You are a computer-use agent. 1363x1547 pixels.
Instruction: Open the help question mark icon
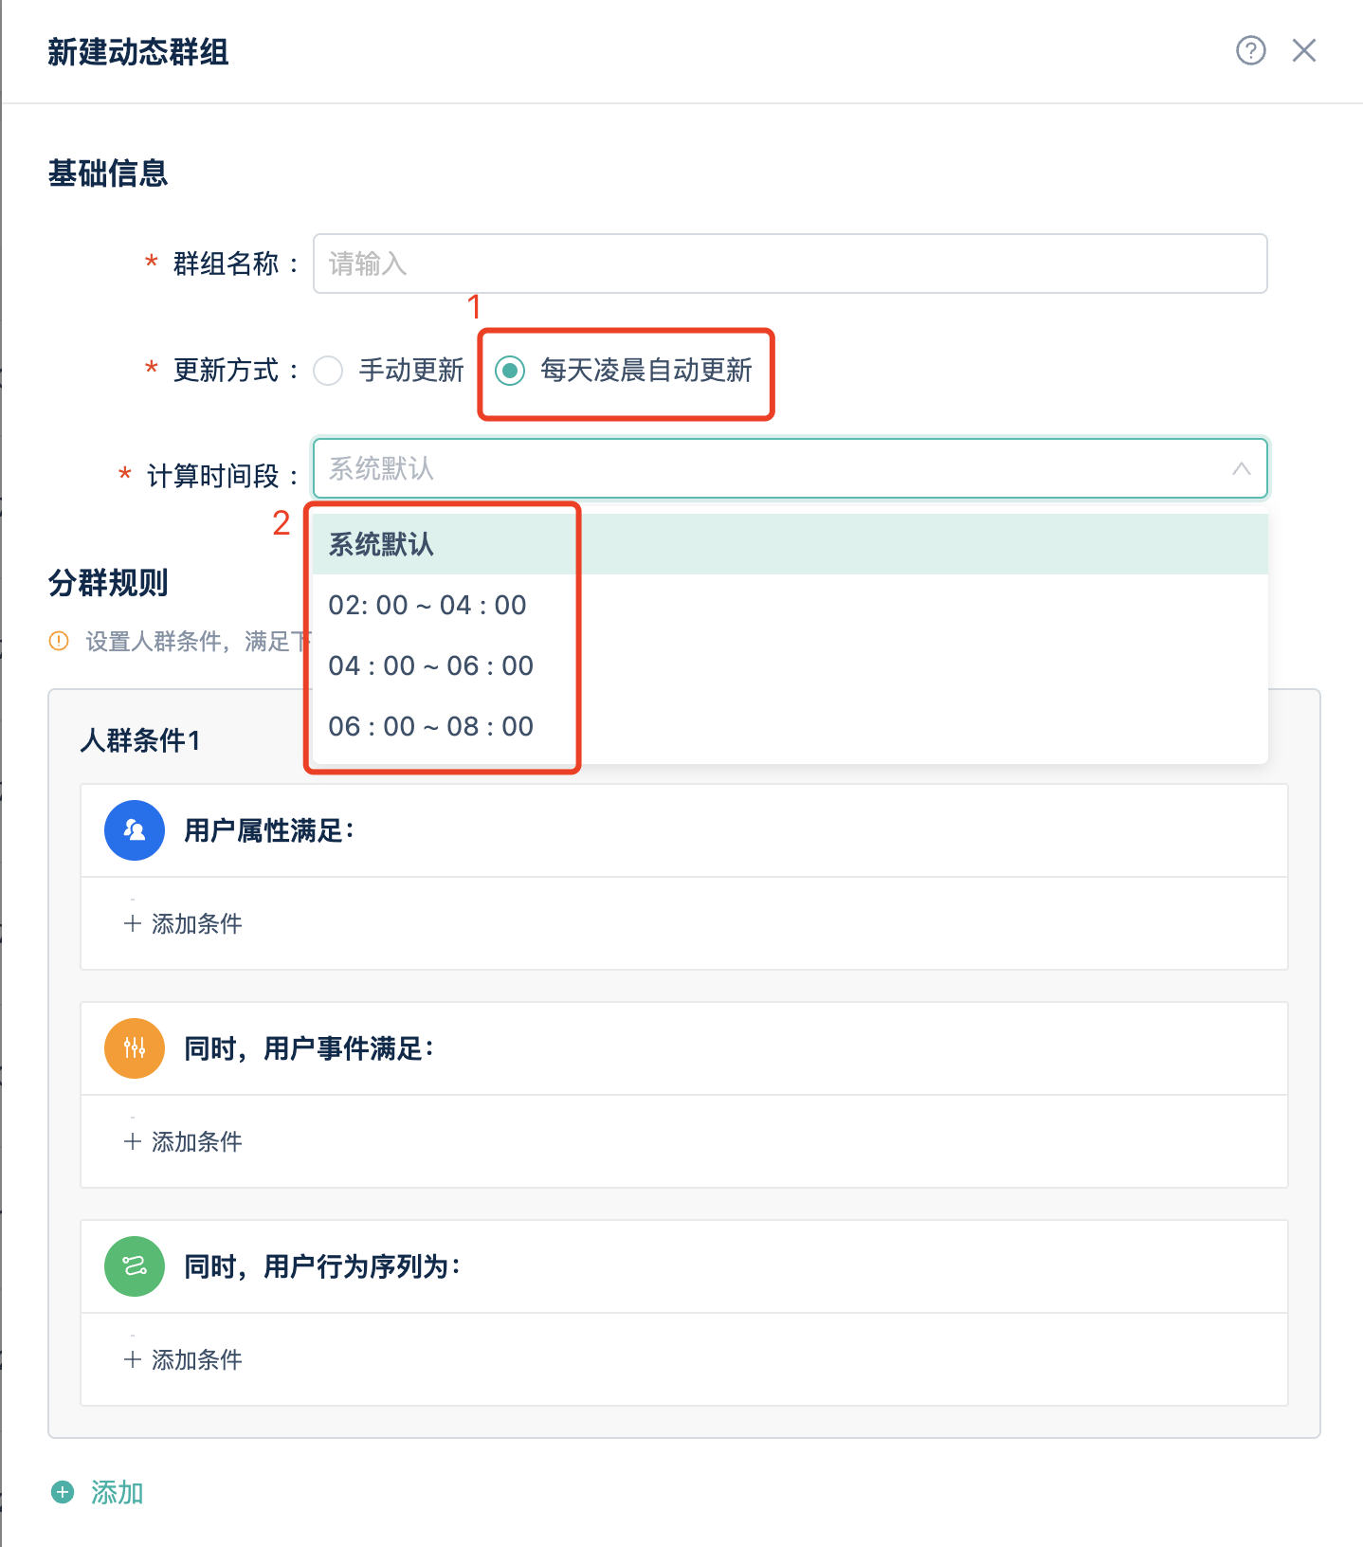[1250, 50]
